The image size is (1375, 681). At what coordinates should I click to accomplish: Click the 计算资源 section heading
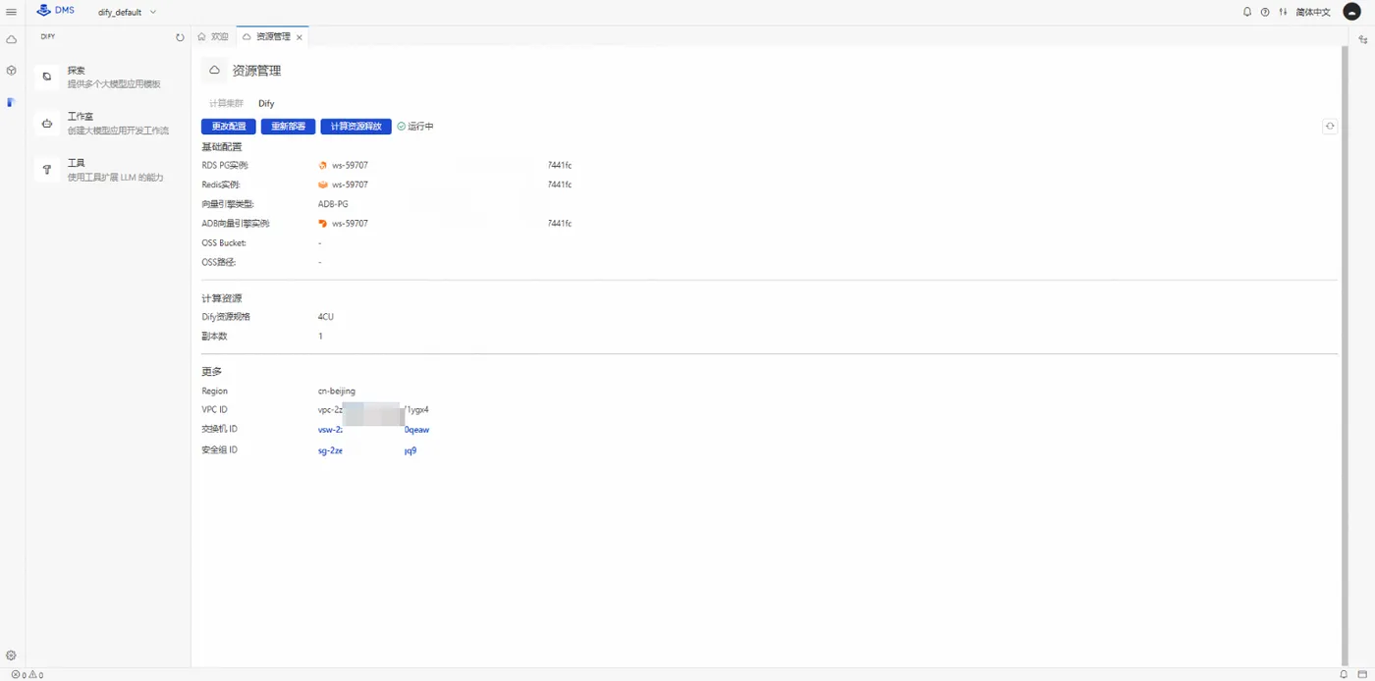[x=222, y=298]
